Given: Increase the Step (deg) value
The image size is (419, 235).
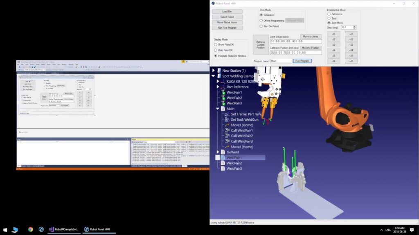Looking at the screenshot, I should point(354,27).
